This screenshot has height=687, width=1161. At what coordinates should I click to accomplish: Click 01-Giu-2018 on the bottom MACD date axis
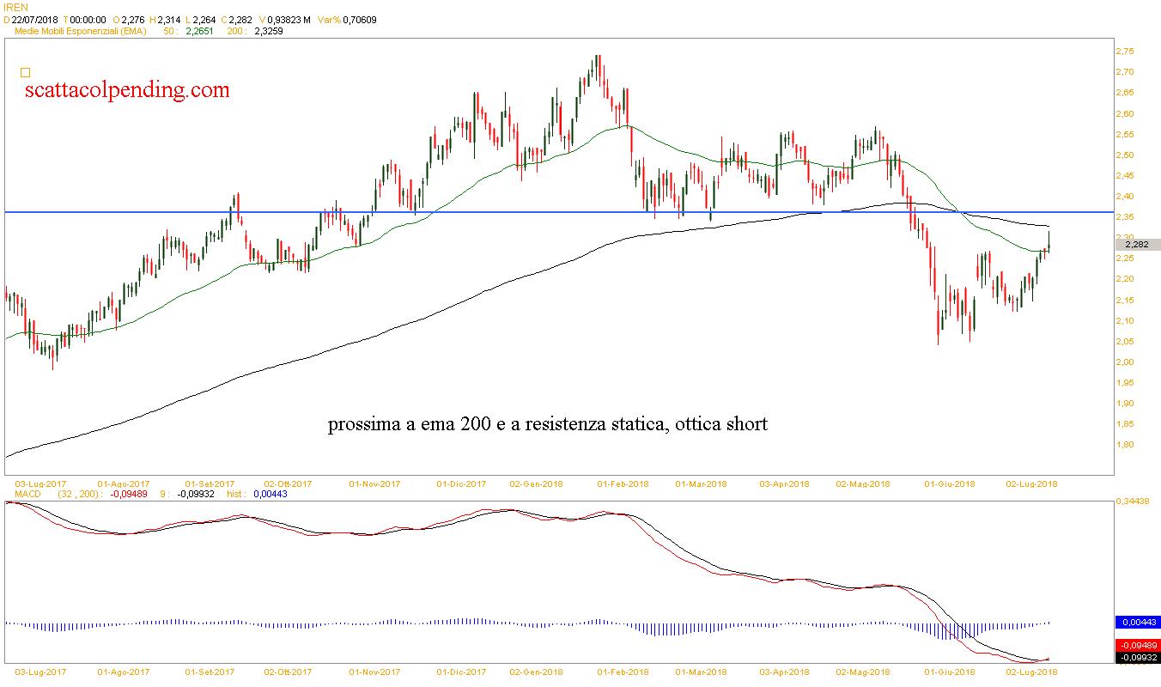point(950,671)
